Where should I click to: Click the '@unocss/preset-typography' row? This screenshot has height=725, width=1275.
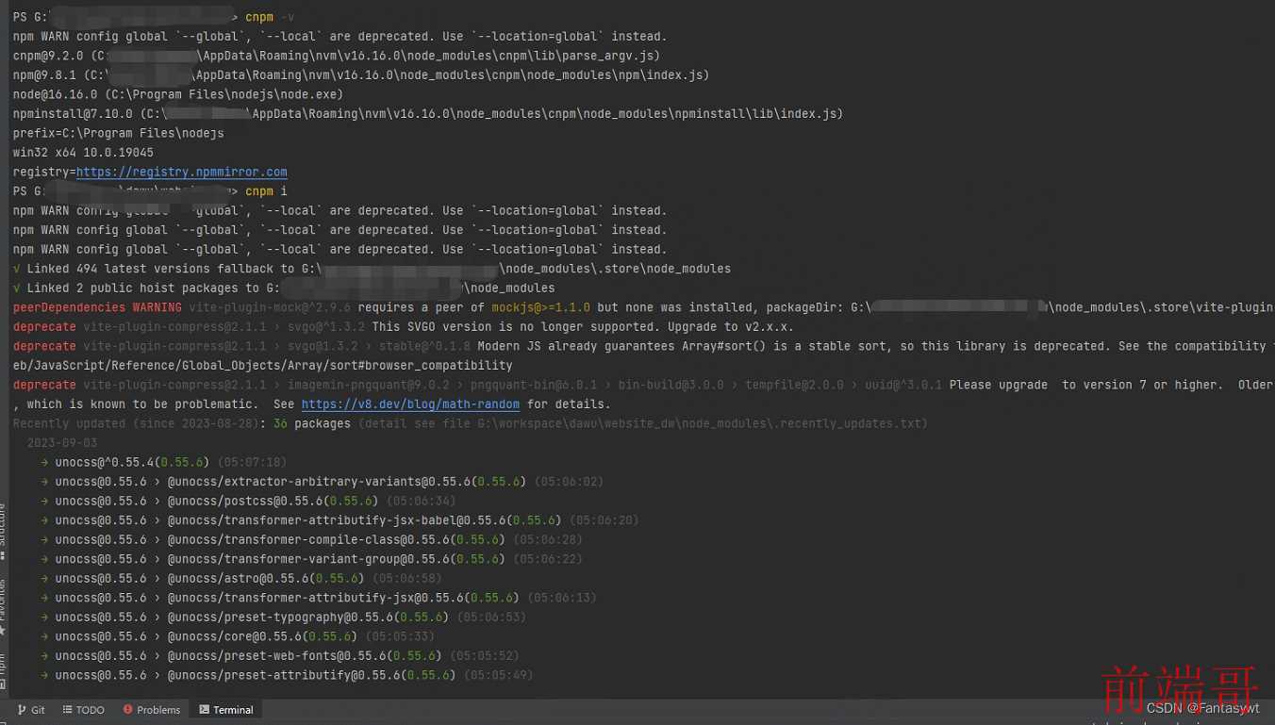[284, 617]
